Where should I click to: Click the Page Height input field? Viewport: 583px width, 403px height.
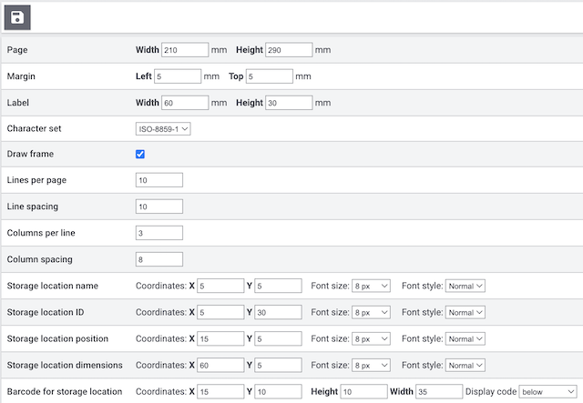pyautogui.click(x=289, y=50)
